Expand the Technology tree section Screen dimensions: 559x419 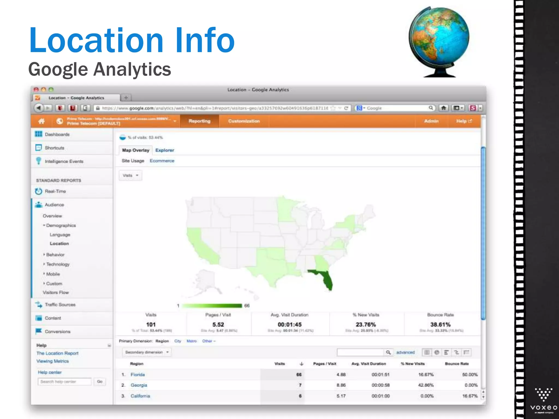pyautogui.click(x=44, y=264)
